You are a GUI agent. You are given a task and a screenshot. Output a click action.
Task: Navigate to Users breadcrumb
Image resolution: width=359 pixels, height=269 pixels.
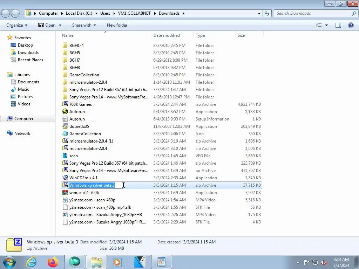[105, 13]
